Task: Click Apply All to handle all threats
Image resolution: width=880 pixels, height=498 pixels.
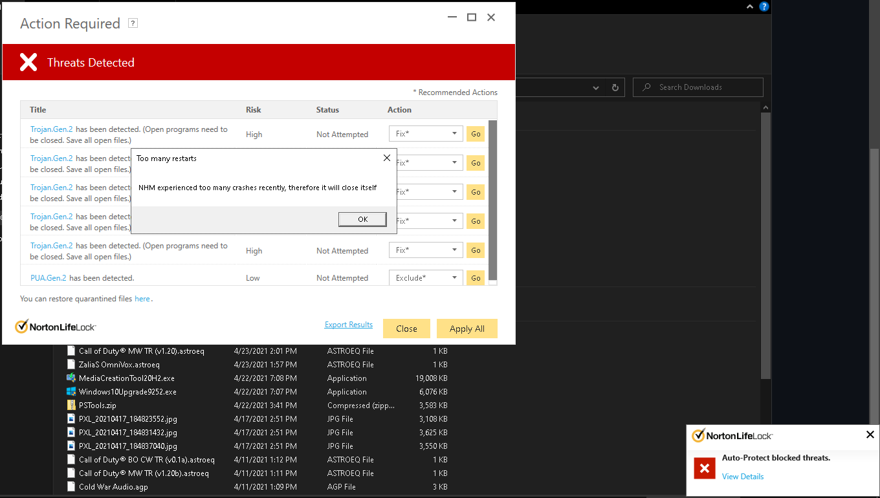Action: pos(467,328)
